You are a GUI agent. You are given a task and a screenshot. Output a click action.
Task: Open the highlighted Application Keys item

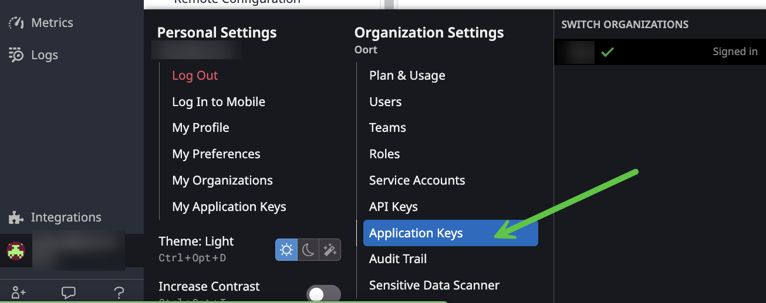[x=416, y=233]
